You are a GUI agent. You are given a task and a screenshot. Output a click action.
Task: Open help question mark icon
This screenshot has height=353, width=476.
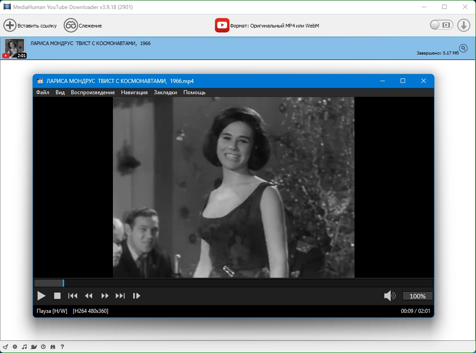click(x=62, y=347)
